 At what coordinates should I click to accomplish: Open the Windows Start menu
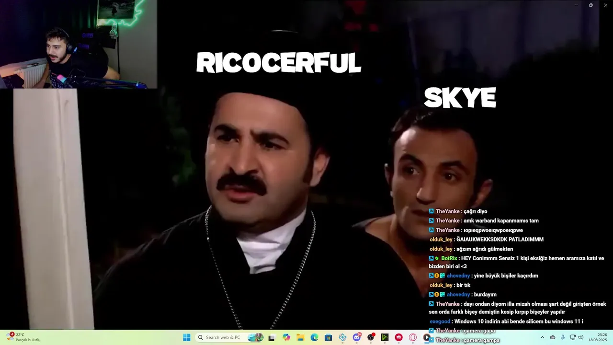[186, 337]
